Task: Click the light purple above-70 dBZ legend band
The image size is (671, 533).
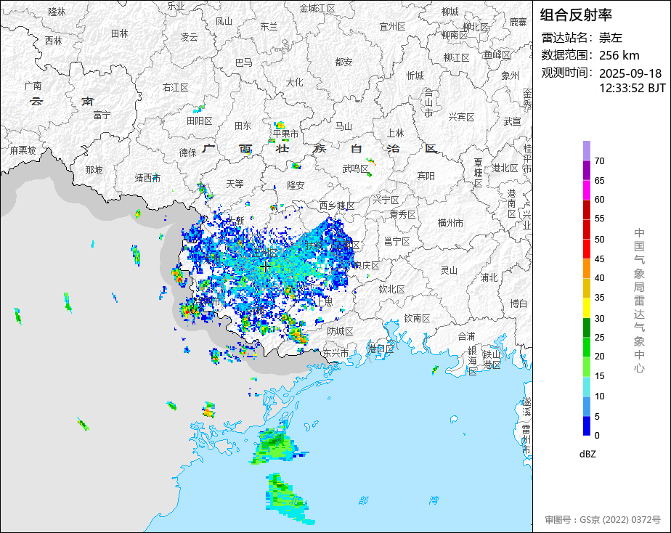Action: point(586,150)
